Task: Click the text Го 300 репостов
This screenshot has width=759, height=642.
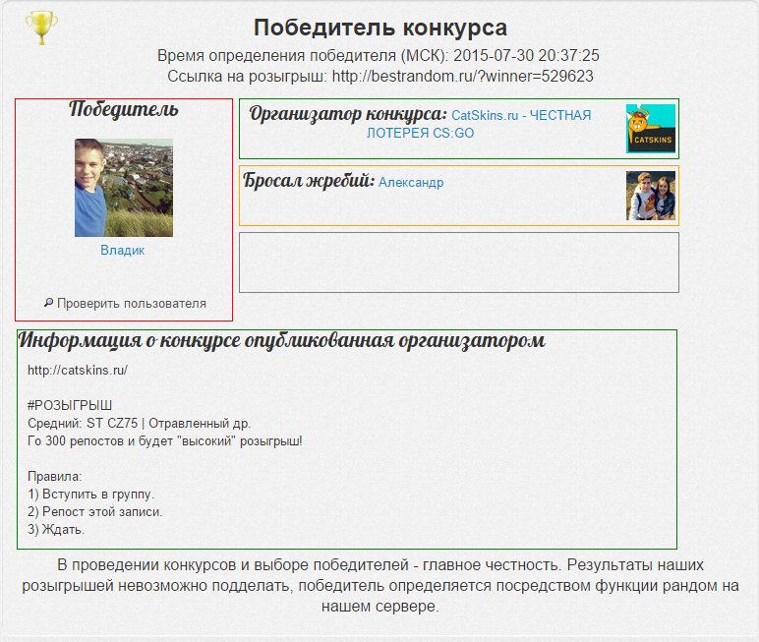Action: point(76,441)
